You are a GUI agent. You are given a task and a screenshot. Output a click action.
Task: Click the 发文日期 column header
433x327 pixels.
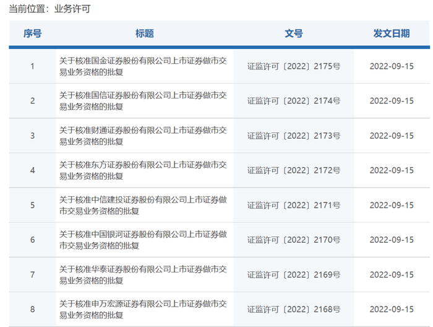click(x=392, y=33)
